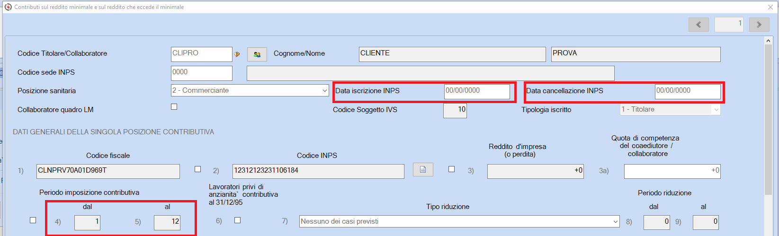Viewport: 779px width, 236px height.
Task: Toggle checkbox before Reddito d'impresa field 3
Action: point(452,169)
